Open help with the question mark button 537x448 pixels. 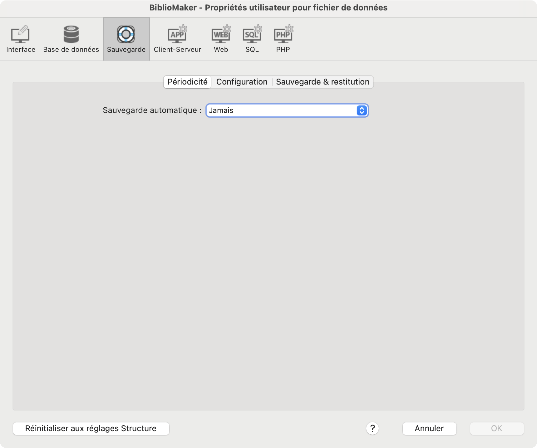[372, 428]
